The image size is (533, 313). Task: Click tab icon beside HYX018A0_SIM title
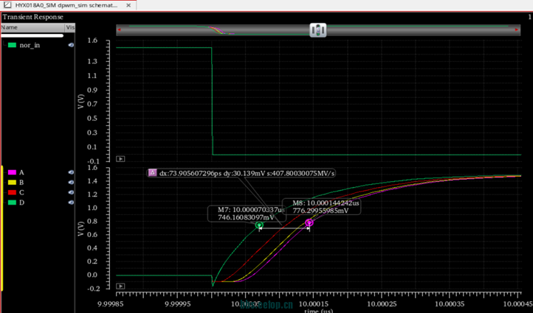(7, 5)
